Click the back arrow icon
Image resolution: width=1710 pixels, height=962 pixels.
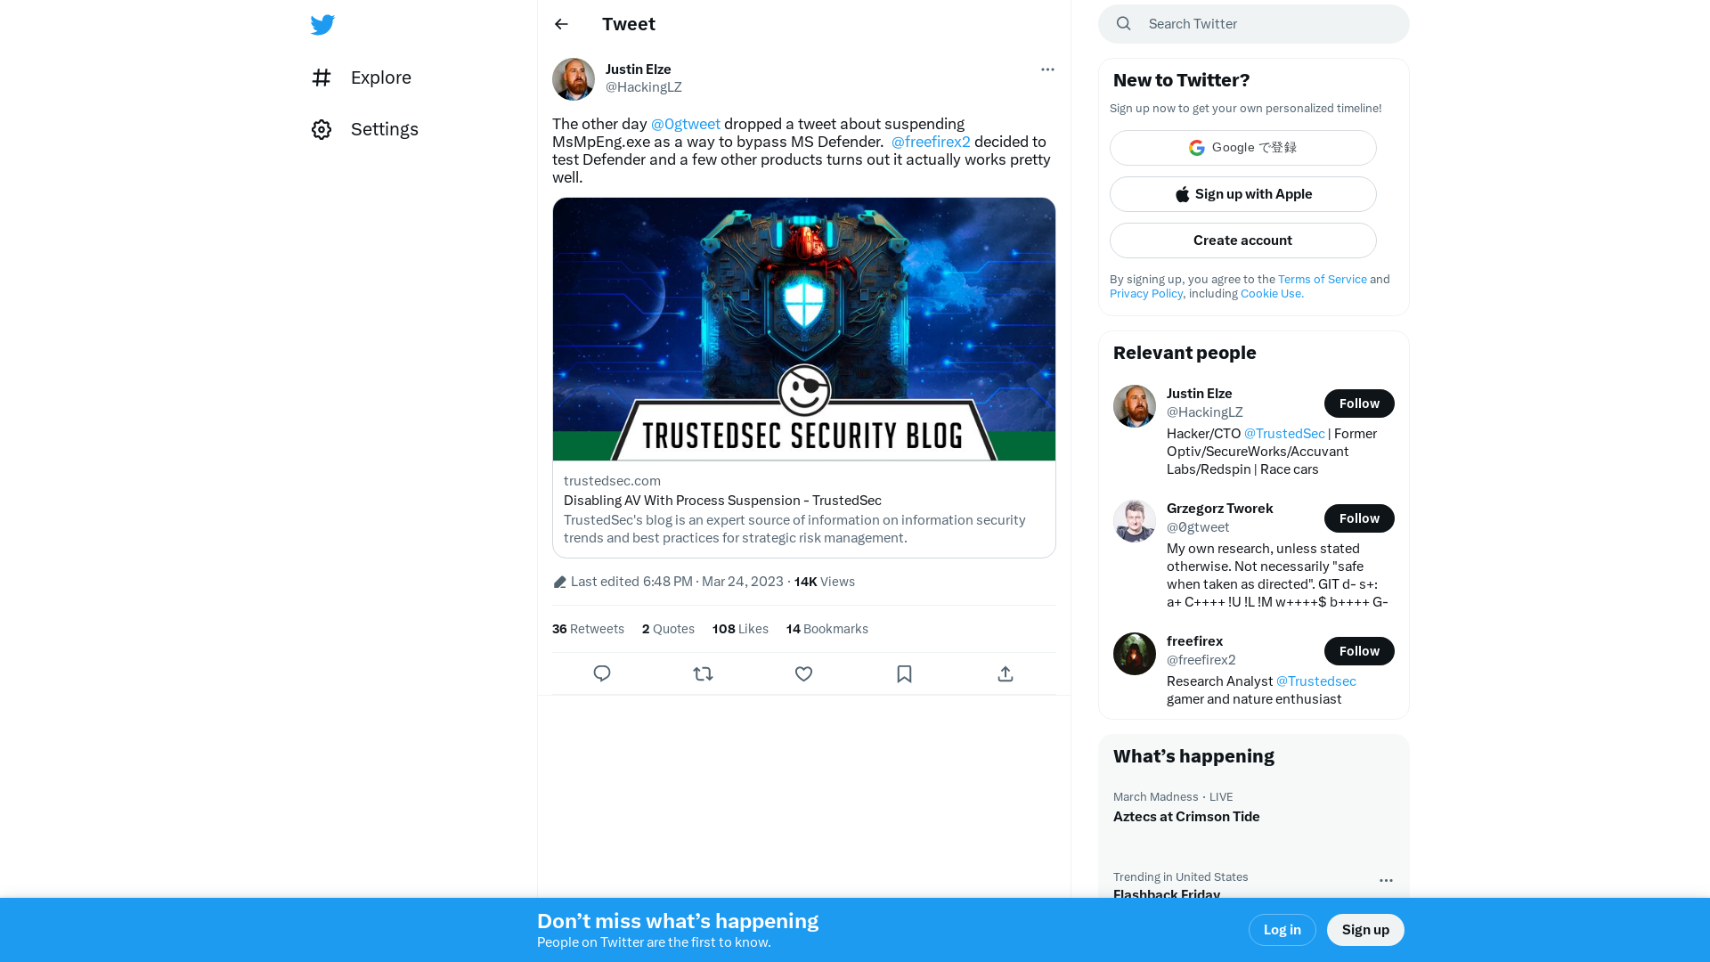pos(560,23)
